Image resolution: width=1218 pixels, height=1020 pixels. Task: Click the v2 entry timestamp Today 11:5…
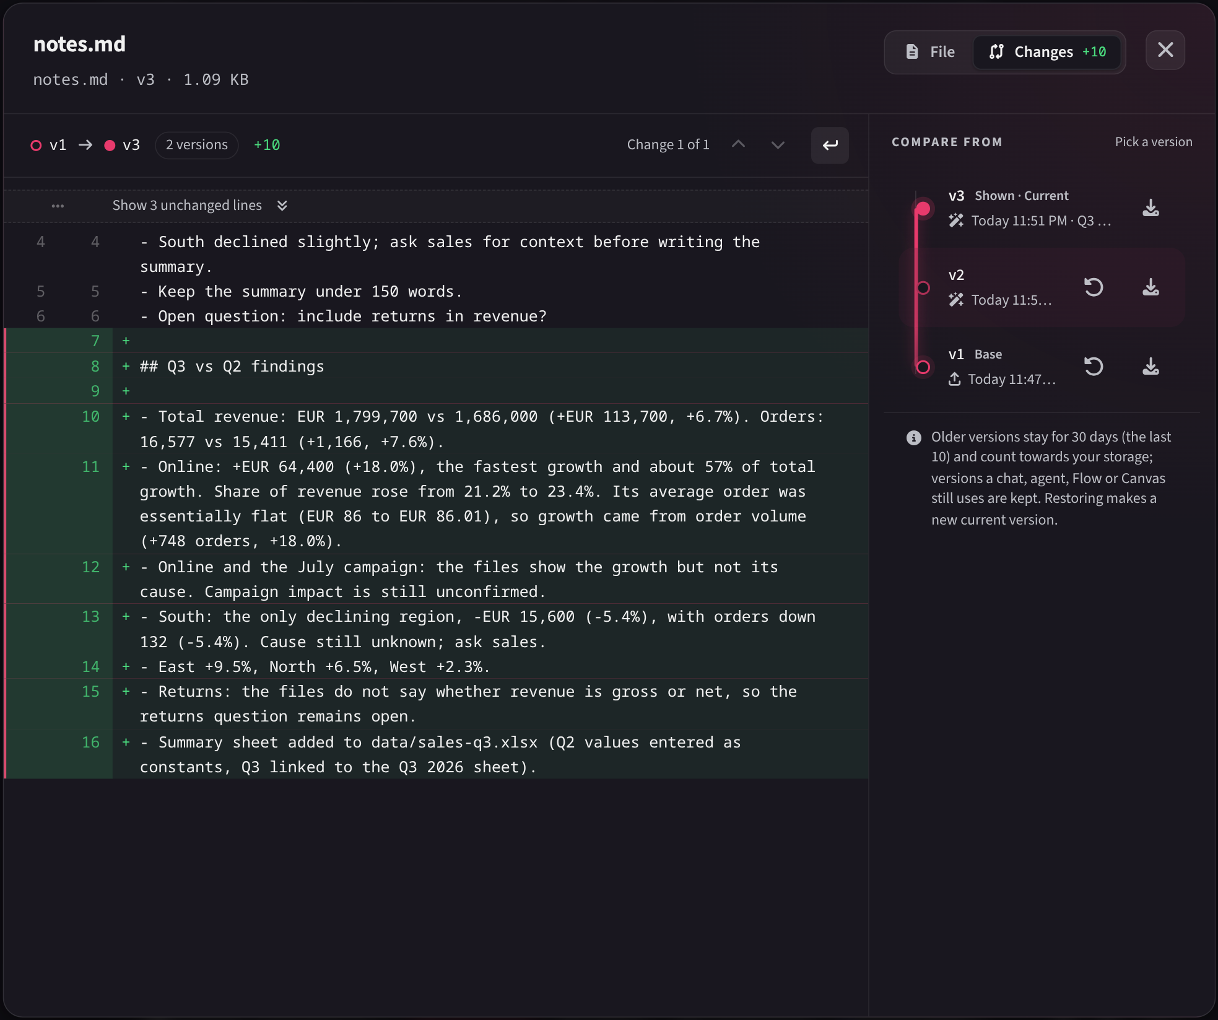(1011, 300)
